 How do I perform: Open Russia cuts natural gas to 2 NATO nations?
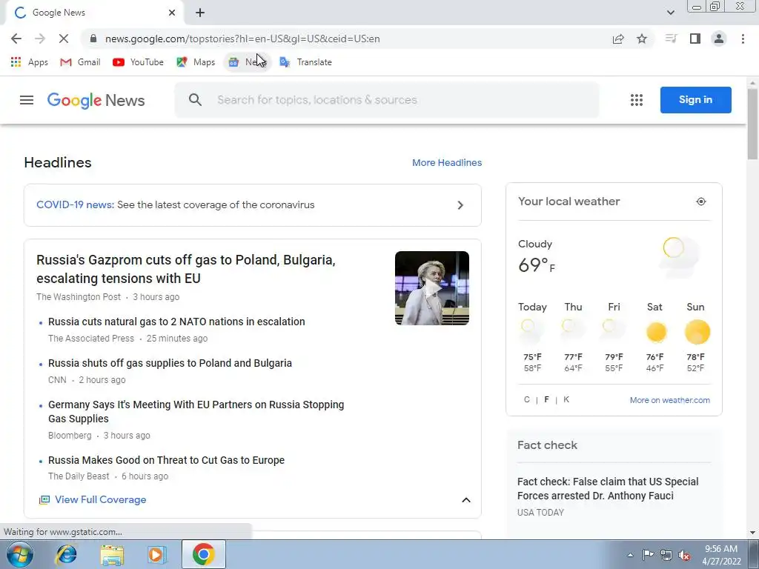pos(176,322)
